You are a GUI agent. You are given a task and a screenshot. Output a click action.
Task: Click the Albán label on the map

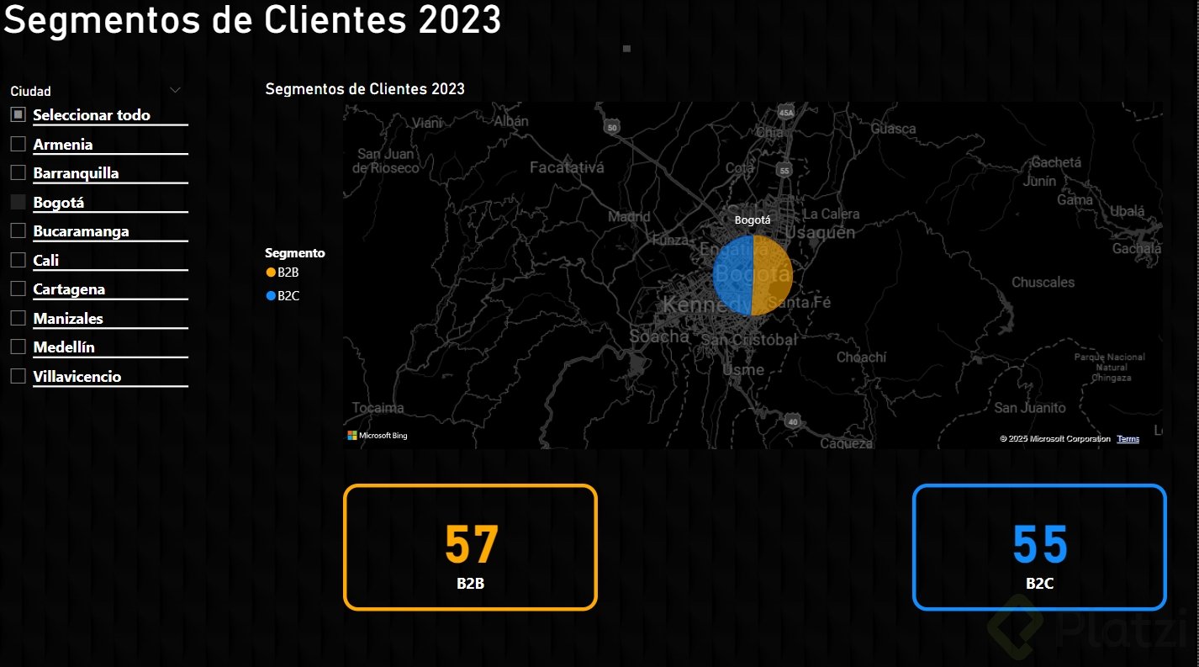coord(511,121)
